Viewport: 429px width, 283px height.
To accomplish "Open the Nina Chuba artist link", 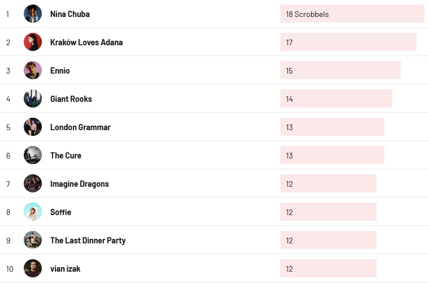I will click(x=70, y=14).
